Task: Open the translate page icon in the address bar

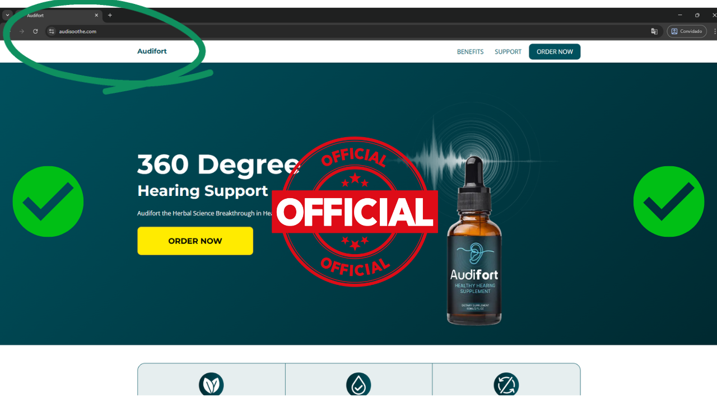Action: pos(654,31)
